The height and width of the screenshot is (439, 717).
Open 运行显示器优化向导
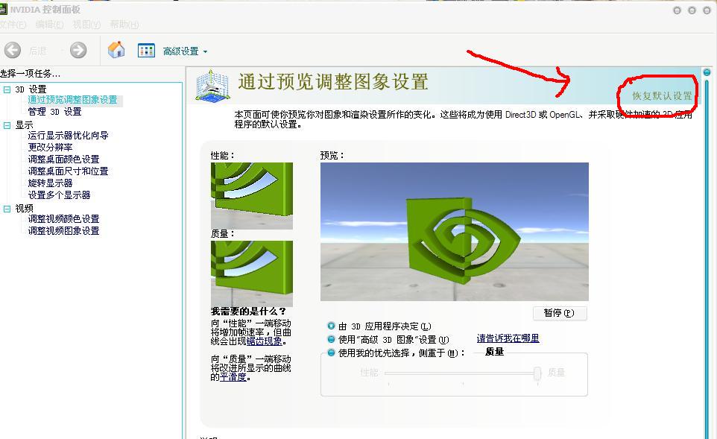(68, 136)
